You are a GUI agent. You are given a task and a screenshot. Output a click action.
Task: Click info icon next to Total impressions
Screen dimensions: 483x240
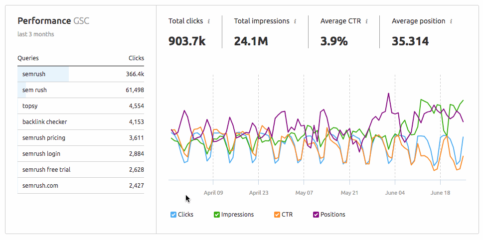295,21
